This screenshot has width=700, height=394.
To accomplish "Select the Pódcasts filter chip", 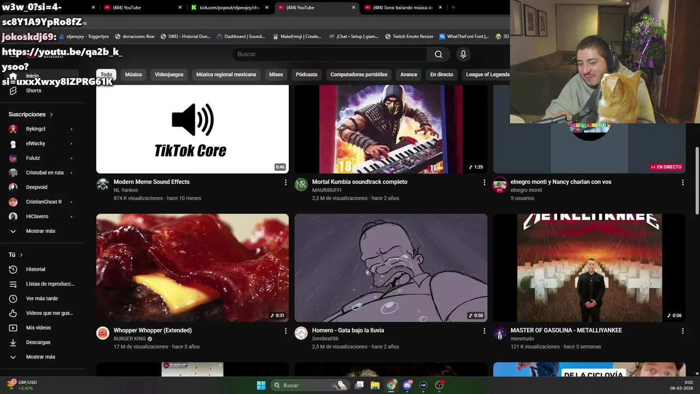I will point(306,74).
